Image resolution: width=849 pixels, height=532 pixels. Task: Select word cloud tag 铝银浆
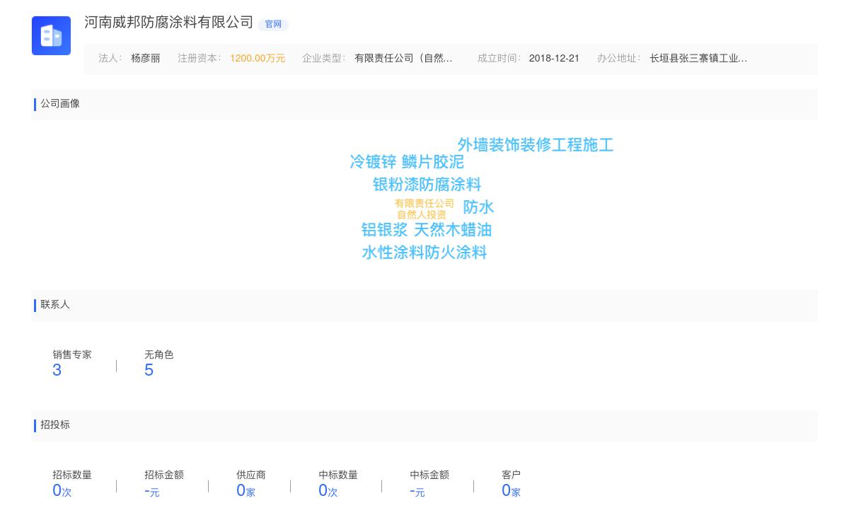tap(384, 230)
